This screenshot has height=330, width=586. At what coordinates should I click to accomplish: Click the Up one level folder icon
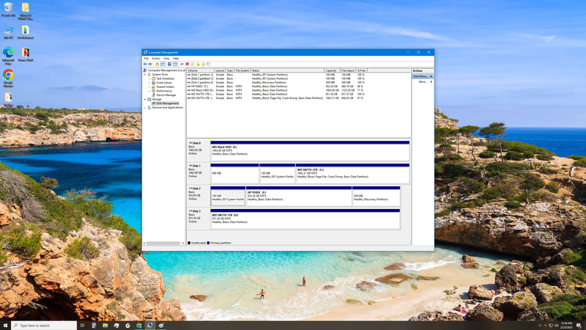coord(157,64)
